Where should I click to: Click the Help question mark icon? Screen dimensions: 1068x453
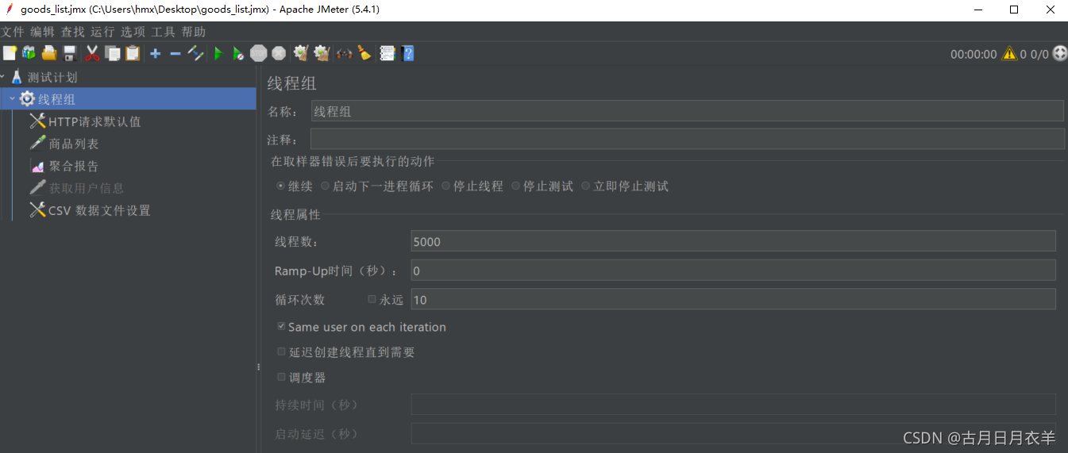pos(408,53)
